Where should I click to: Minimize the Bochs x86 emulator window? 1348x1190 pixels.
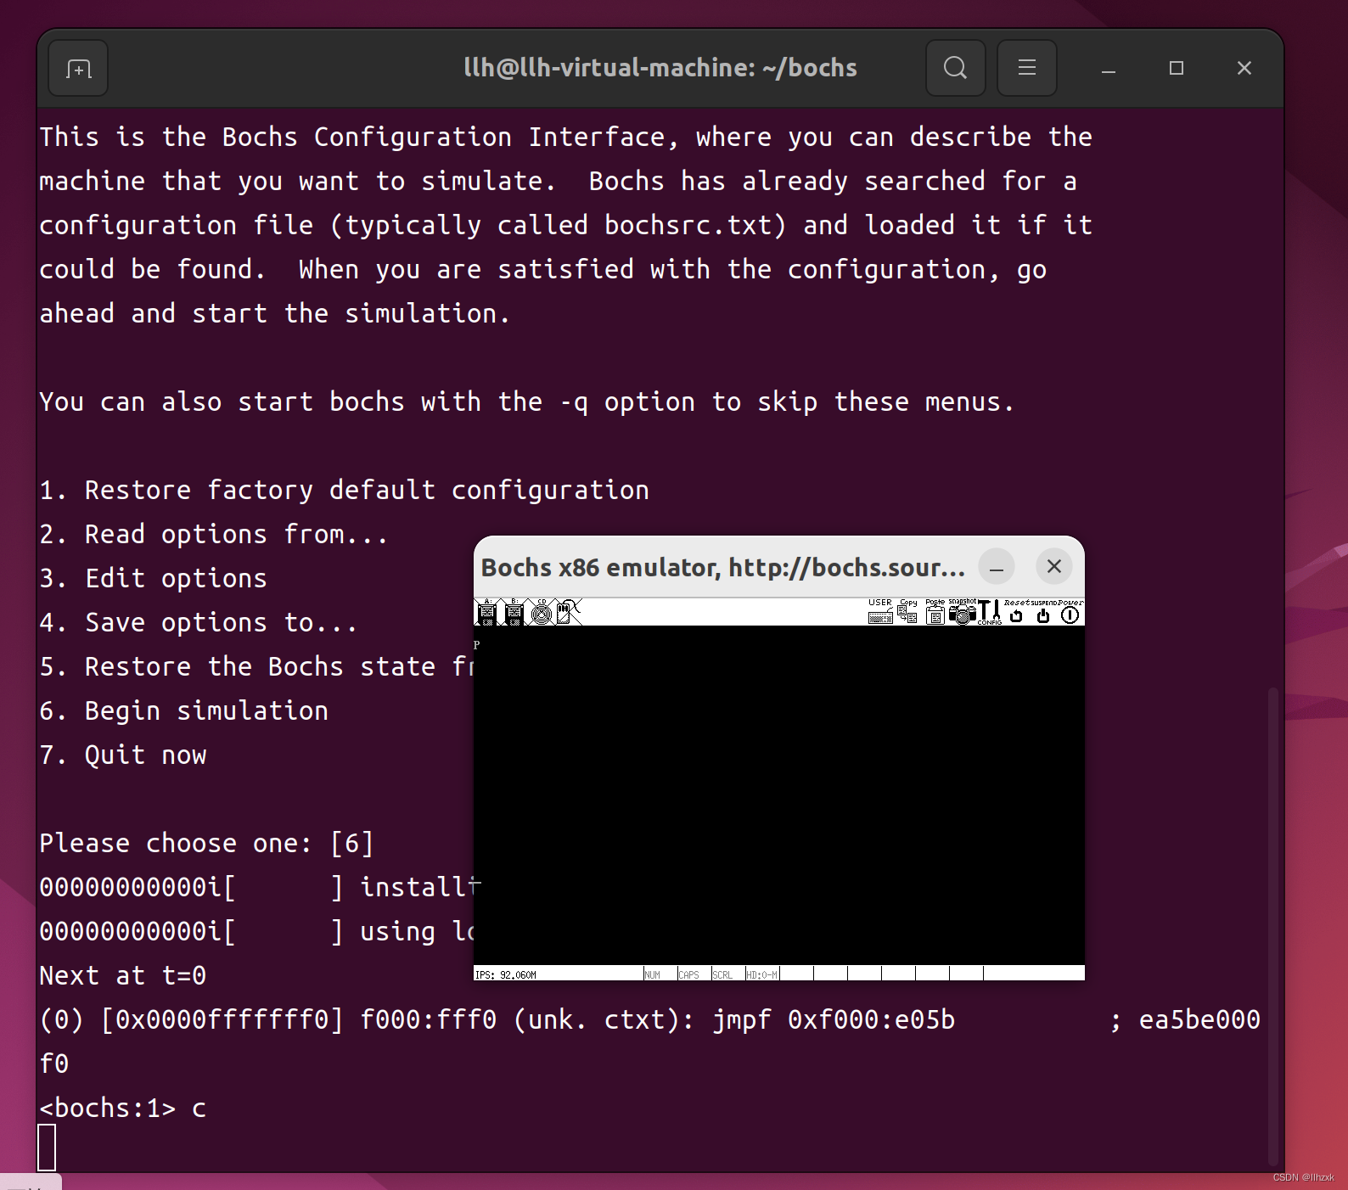click(997, 567)
